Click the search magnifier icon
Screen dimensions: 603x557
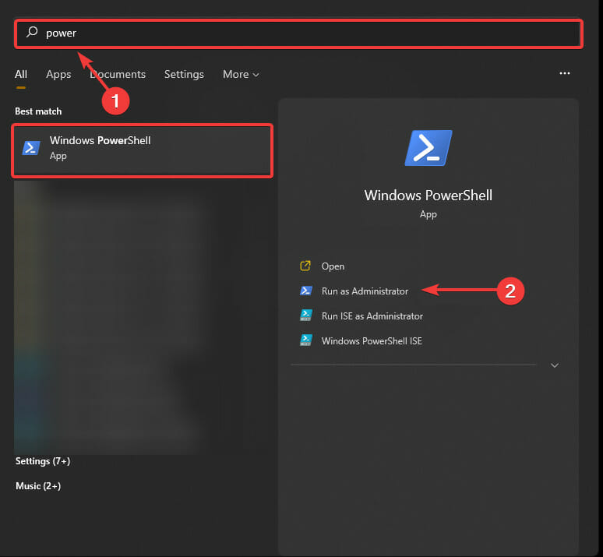tap(32, 33)
